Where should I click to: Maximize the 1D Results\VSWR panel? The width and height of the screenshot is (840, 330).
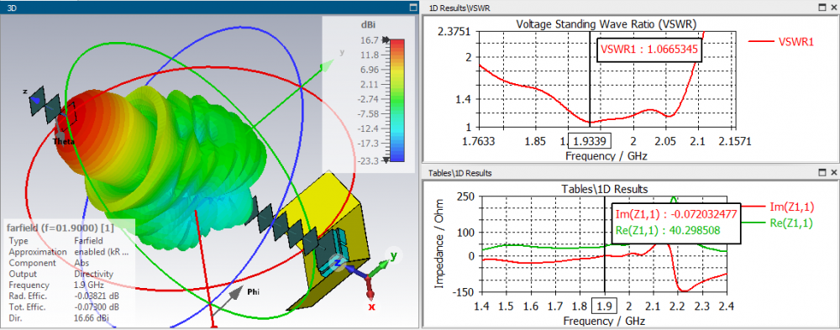point(823,8)
